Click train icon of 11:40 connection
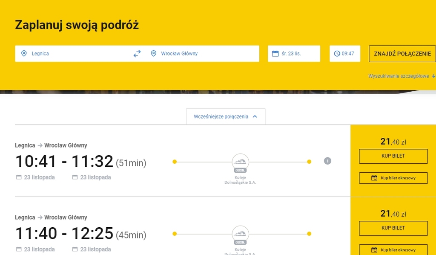 [x=240, y=234]
